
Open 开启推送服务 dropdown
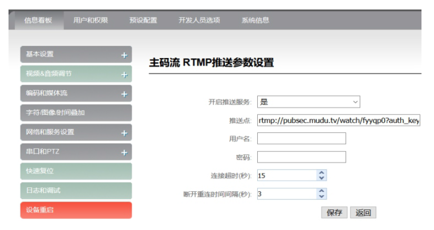pyautogui.click(x=309, y=102)
